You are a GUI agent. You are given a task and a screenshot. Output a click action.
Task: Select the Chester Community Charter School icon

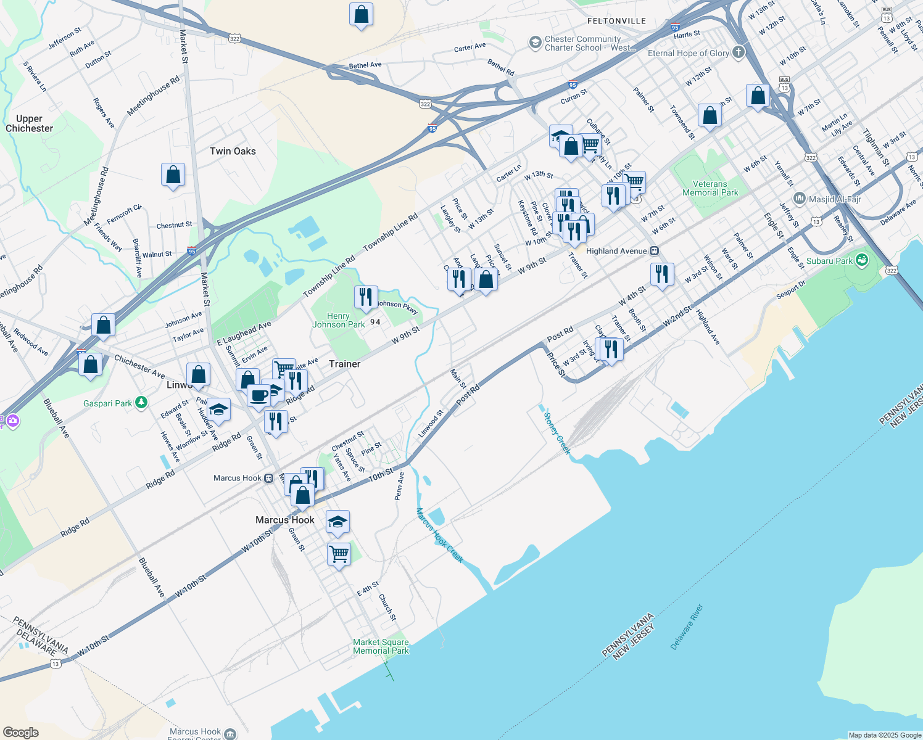(x=535, y=42)
